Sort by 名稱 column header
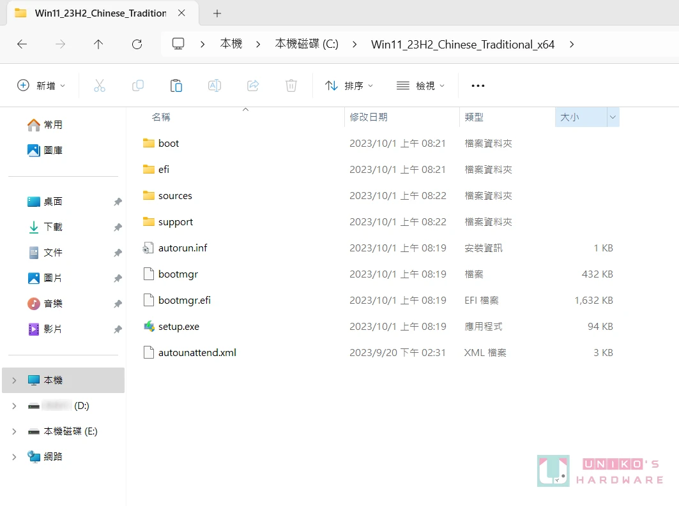The width and height of the screenshot is (679, 506). [x=161, y=117]
